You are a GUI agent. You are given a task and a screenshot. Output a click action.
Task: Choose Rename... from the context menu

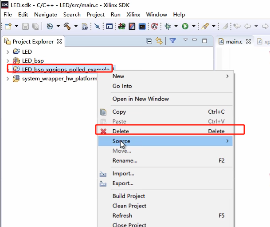tap(165, 161)
